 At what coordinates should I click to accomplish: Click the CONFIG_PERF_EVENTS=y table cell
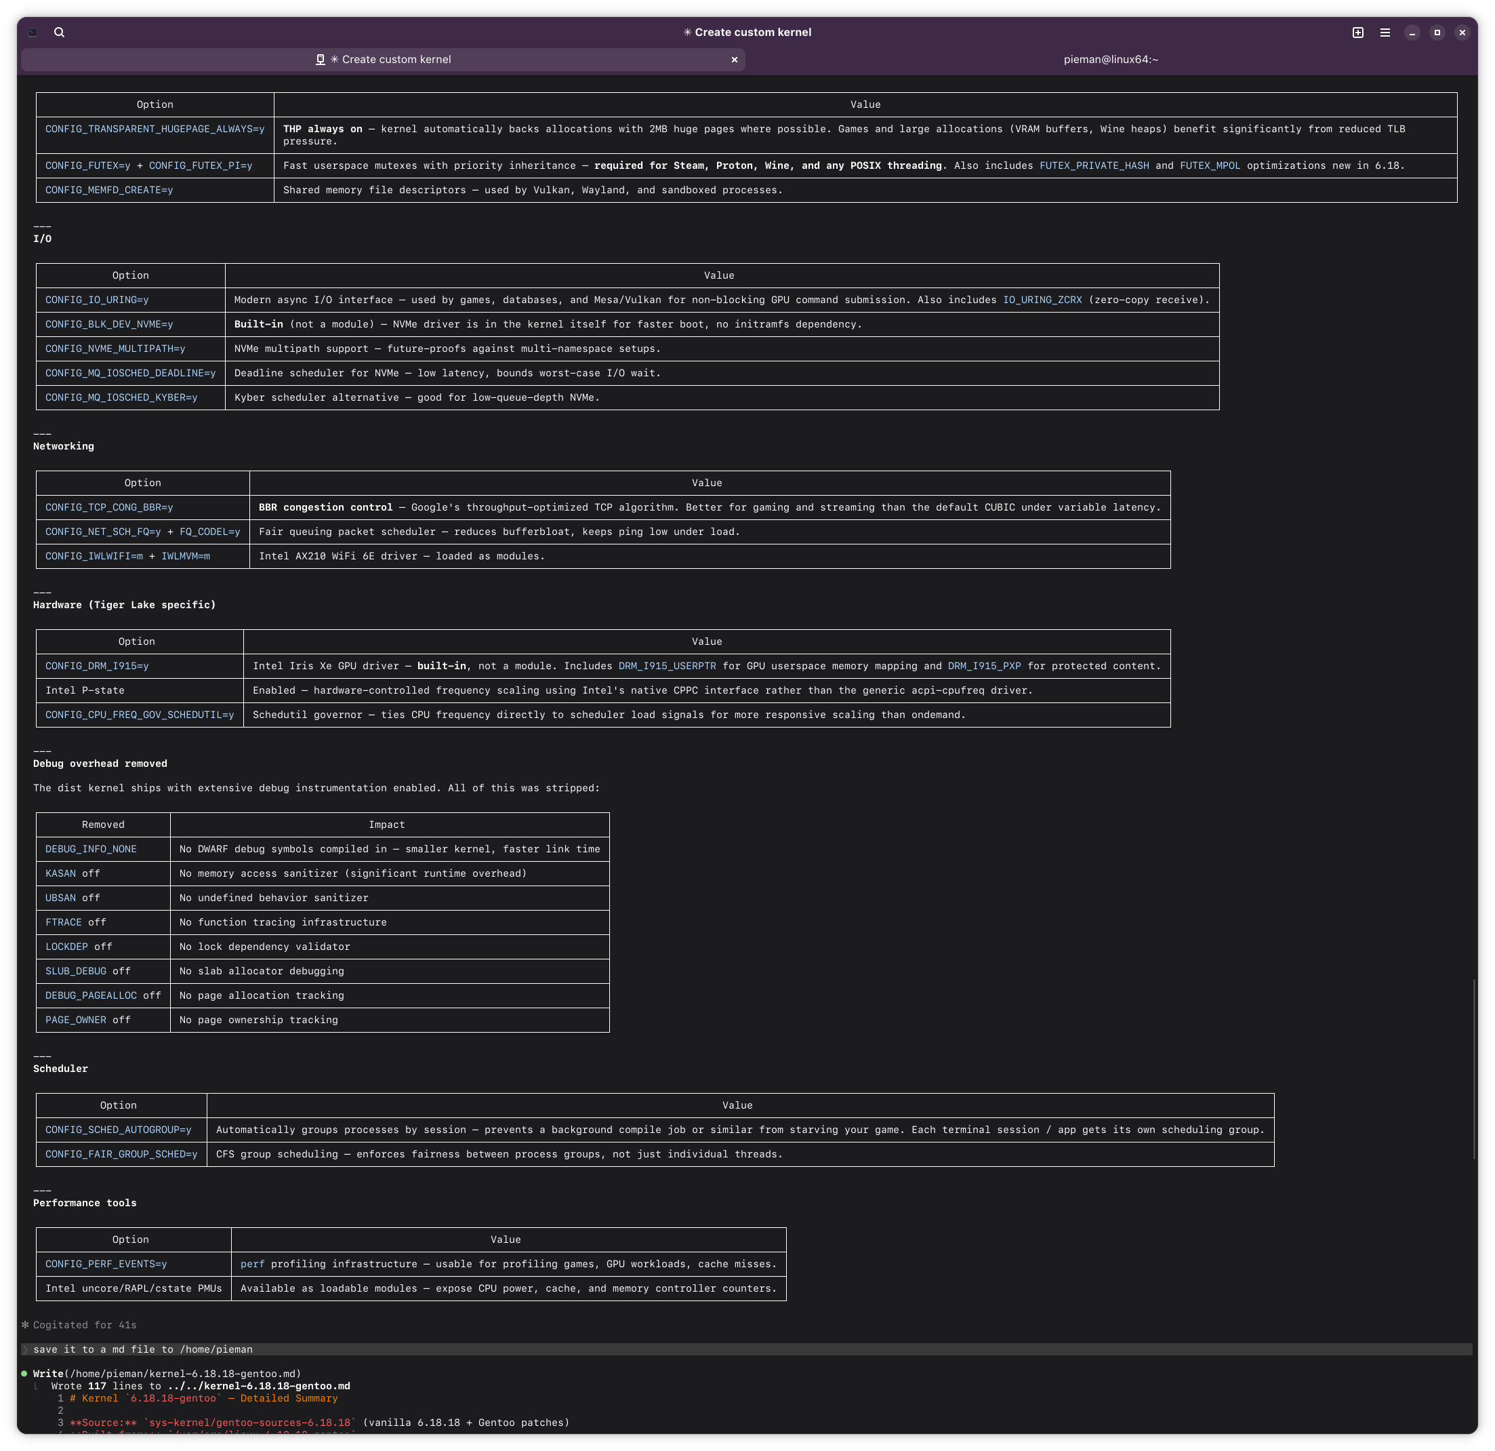tap(106, 1263)
